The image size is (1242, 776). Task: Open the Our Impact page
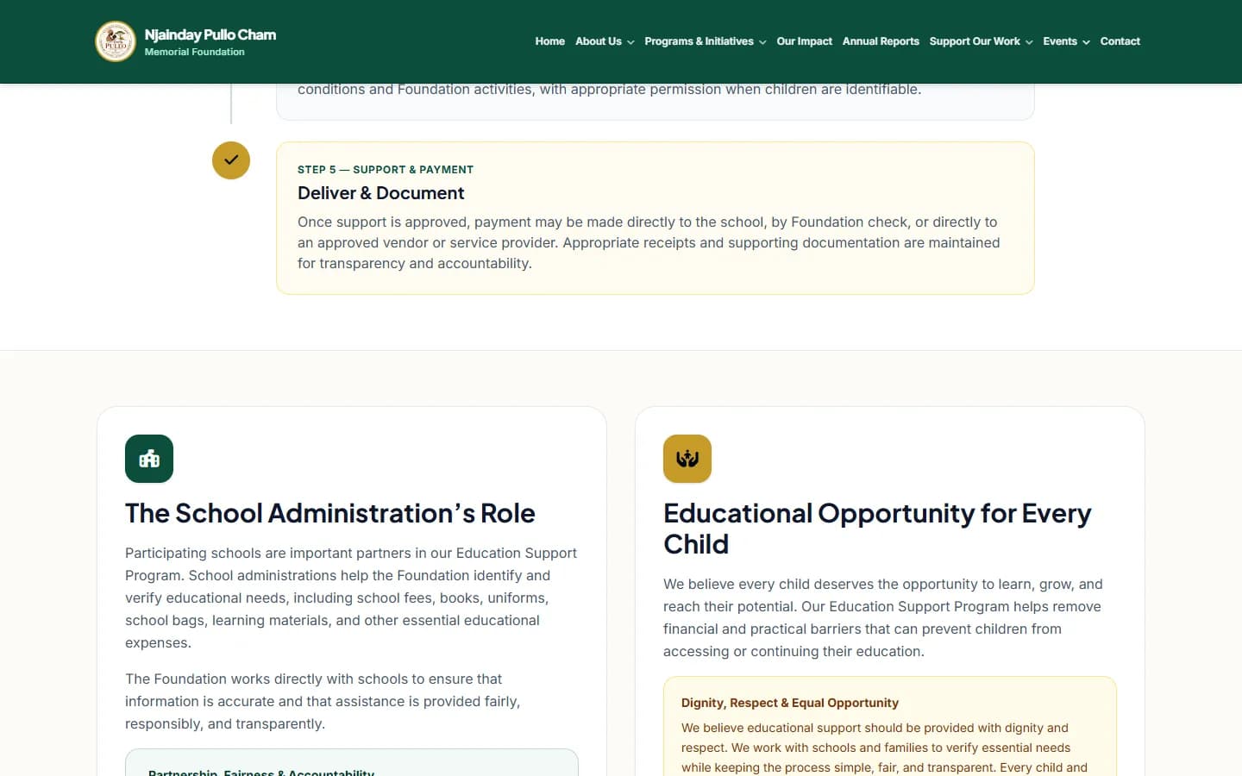804,41
